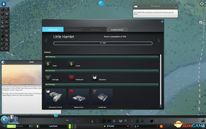Click the red map marker at right edge
The image size is (206, 129).
pos(201,22)
